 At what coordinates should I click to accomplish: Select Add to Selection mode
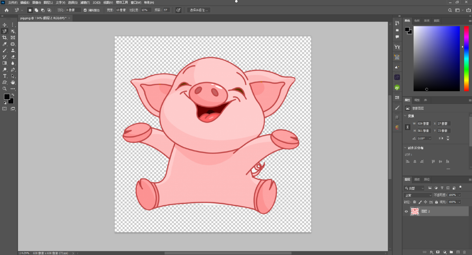[36, 10]
